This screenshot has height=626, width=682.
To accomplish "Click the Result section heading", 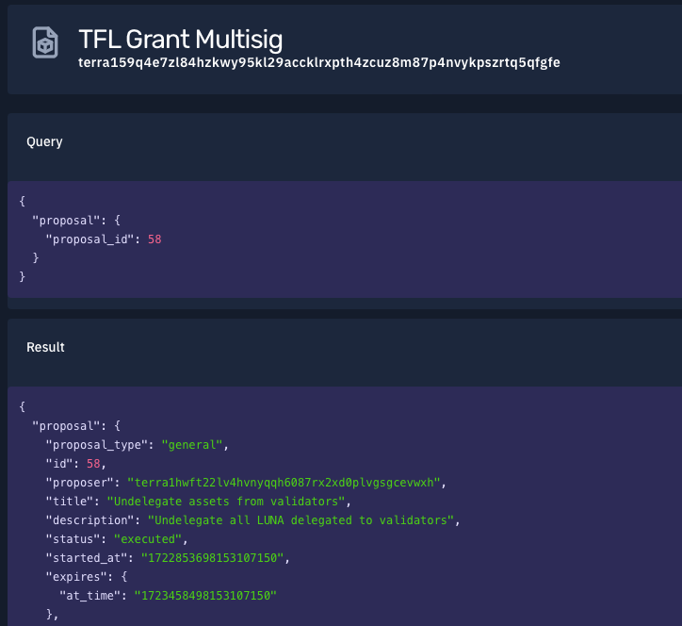I will 45,347.
